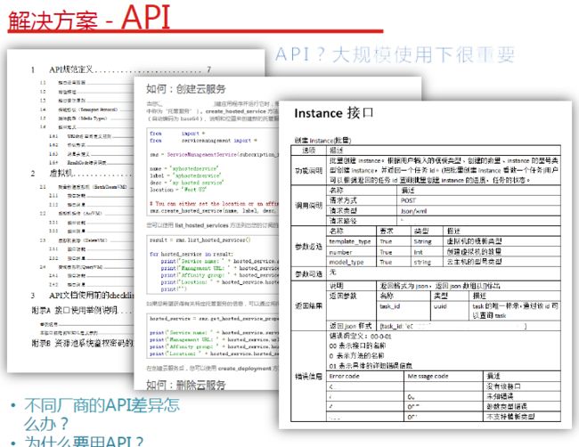Click the error description '参数类型错误'
The height and width of the screenshot is (447, 579).
click(507, 406)
